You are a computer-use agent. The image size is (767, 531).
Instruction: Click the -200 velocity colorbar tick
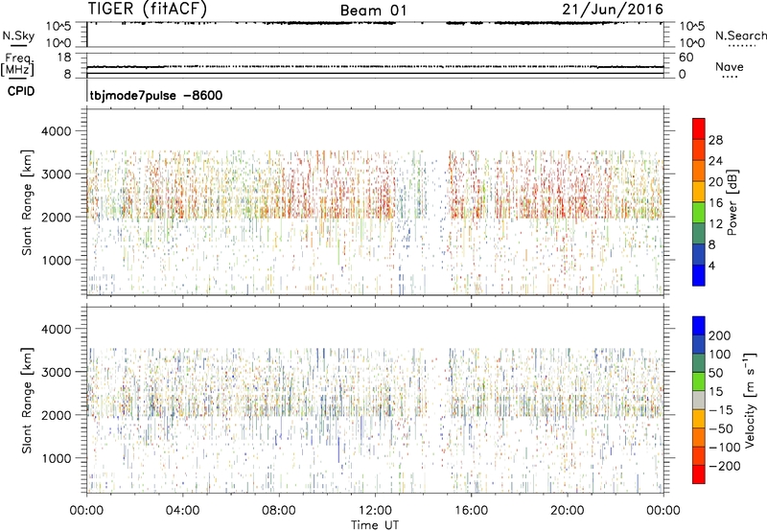725,466
